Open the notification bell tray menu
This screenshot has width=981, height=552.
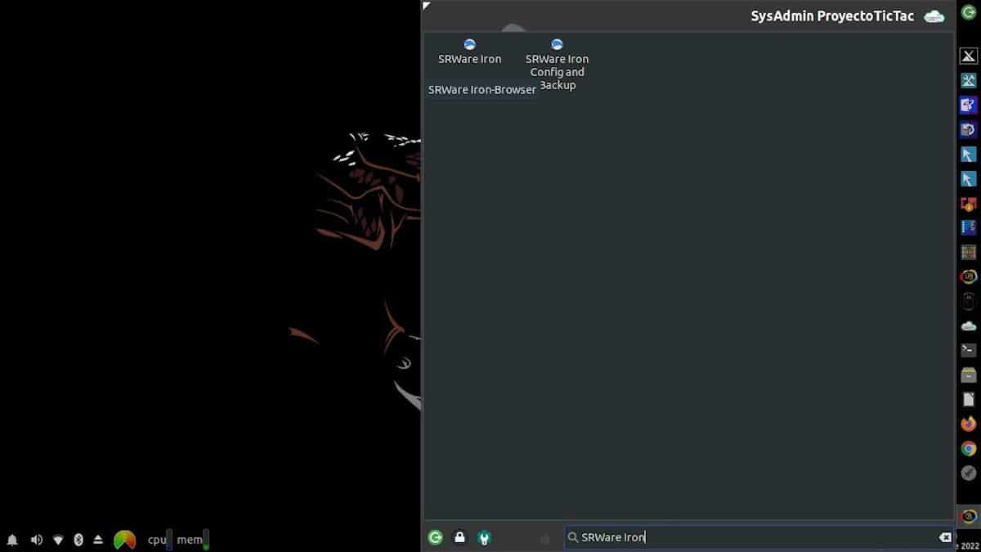(12, 540)
